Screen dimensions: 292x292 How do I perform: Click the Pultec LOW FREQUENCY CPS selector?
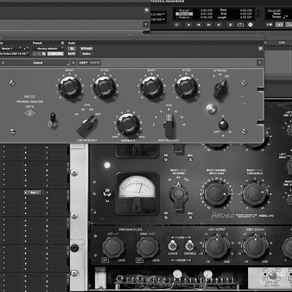pyautogui.click(x=88, y=126)
